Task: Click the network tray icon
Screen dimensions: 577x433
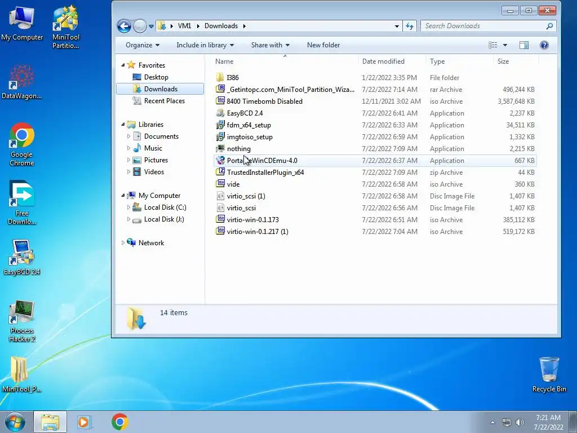Action: click(507, 422)
